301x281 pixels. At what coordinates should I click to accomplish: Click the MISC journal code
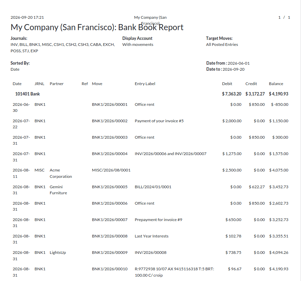[39, 170]
